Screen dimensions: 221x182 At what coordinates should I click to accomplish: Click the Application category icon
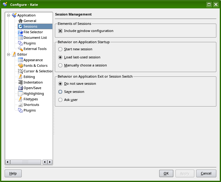click(x=14, y=15)
